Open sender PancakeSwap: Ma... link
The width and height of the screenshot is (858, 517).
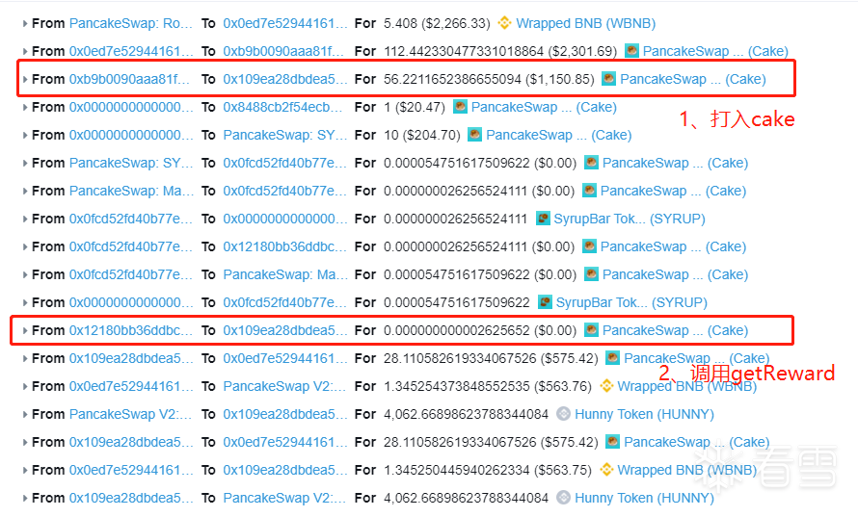[131, 191]
